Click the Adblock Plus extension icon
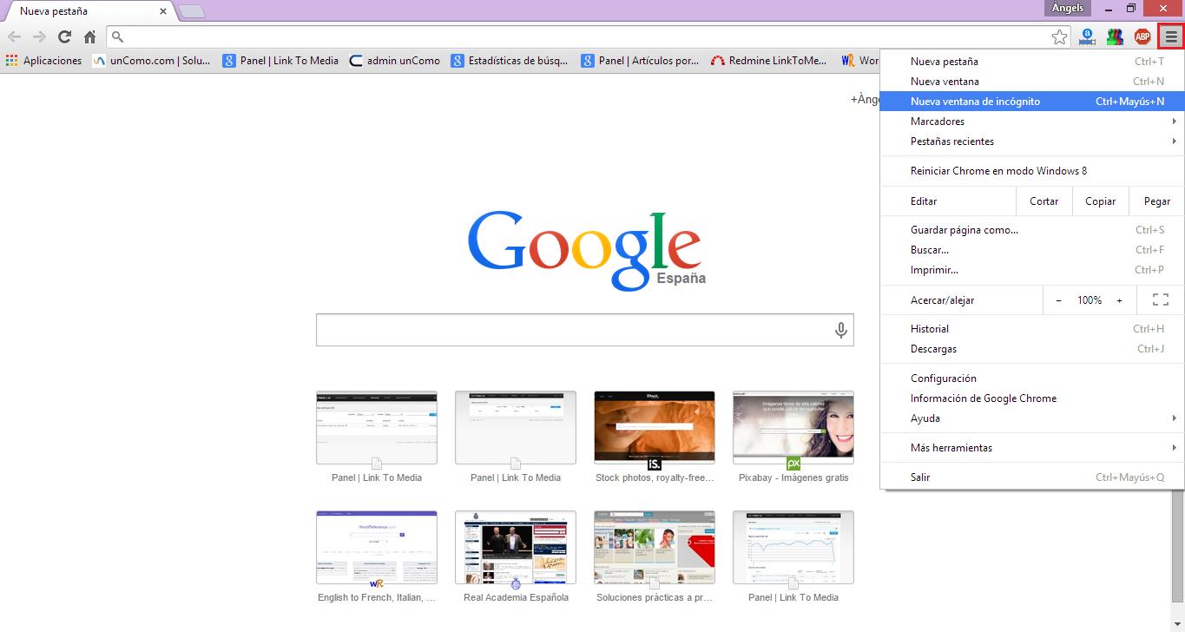 1142,36
